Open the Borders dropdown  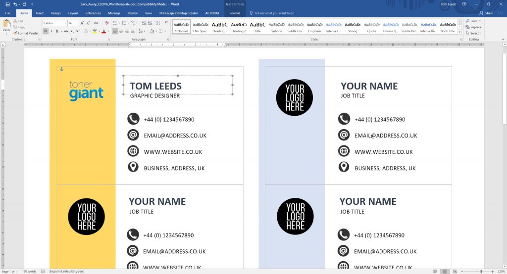point(164,31)
